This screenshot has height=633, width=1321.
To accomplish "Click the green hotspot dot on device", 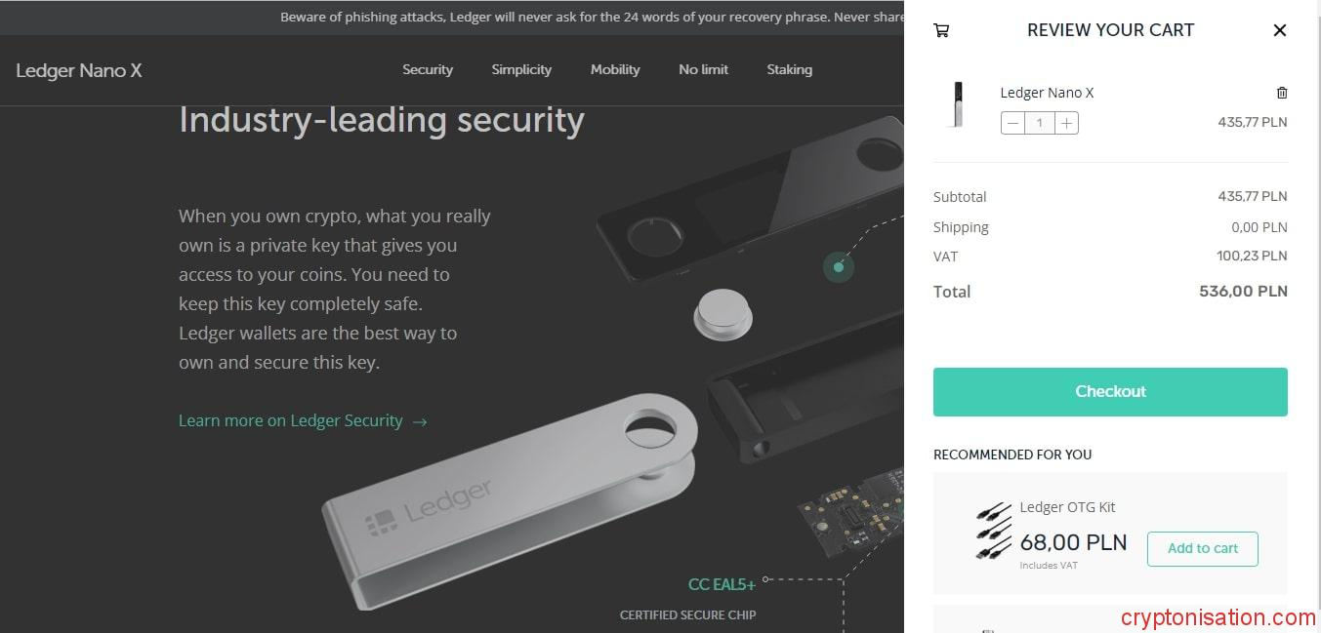I will point(838,266).
